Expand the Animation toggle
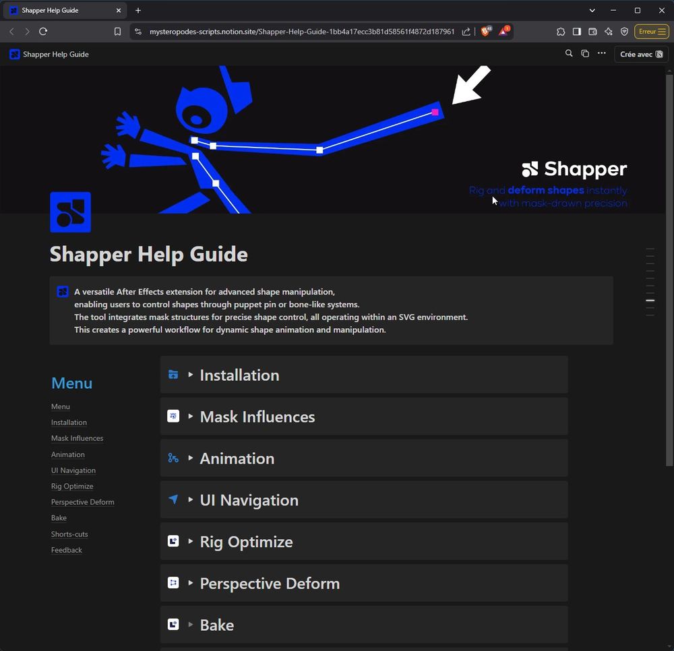 191,458
